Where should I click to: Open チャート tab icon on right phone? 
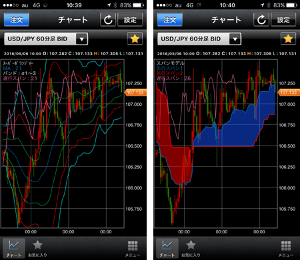coord(167,248)
